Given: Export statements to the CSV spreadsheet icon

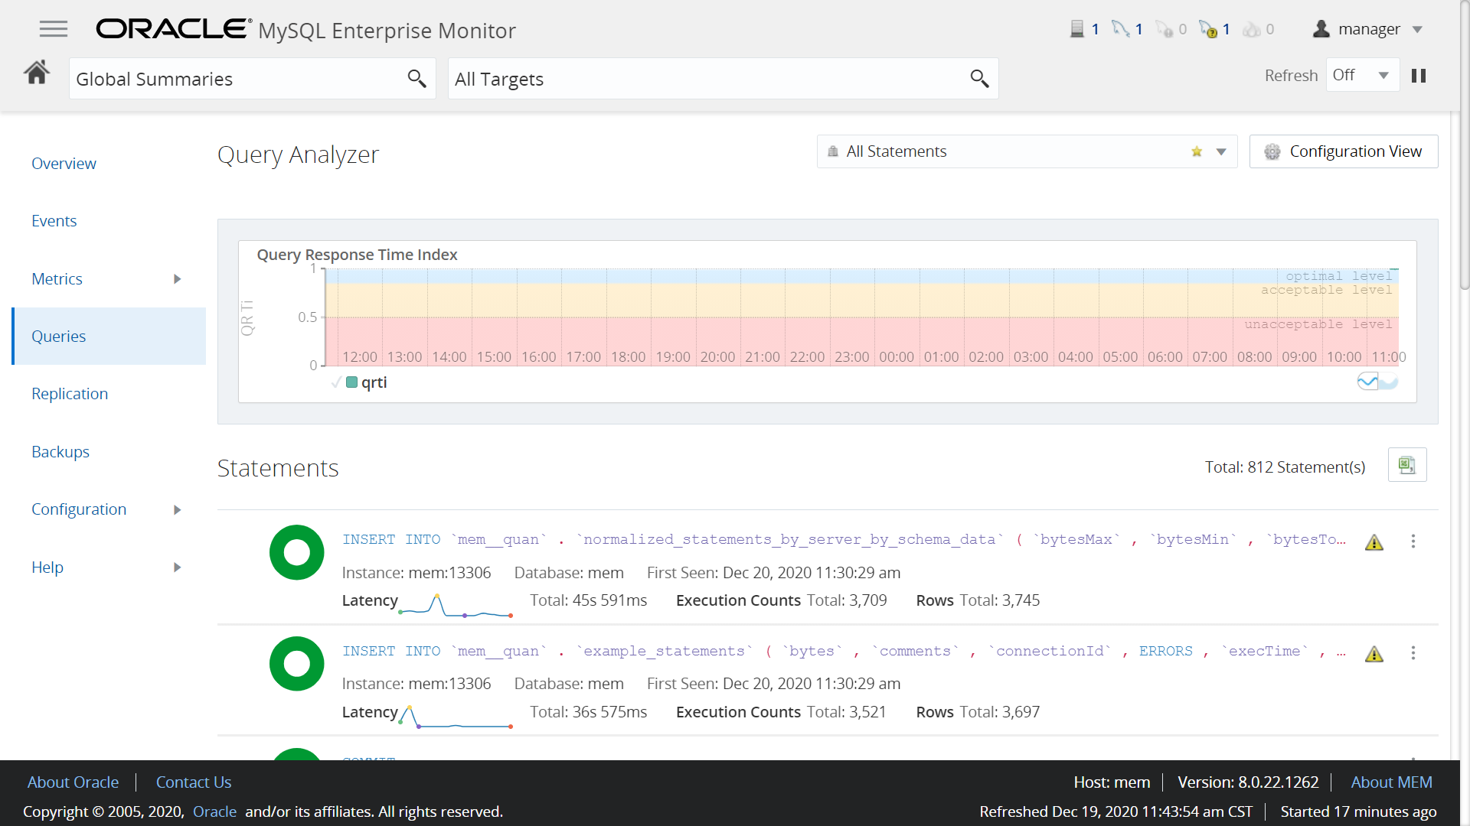Looking at the screenshot, I should 1406,465.
